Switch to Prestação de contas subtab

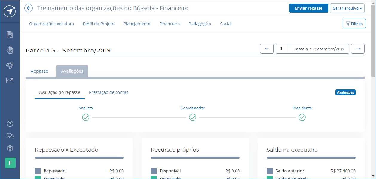coord(108,92)
